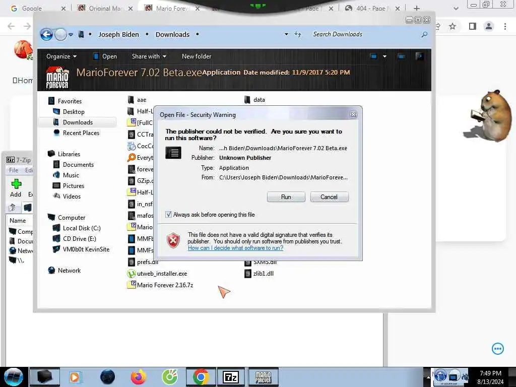Click Open in the Explorer toolbar
The image size is (516, 387).
click(105, 56)
